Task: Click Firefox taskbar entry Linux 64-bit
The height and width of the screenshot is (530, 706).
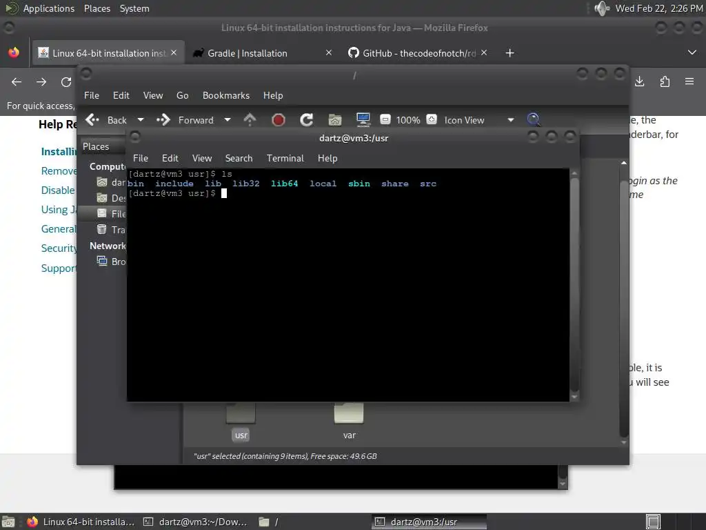Action: point(81,522)
